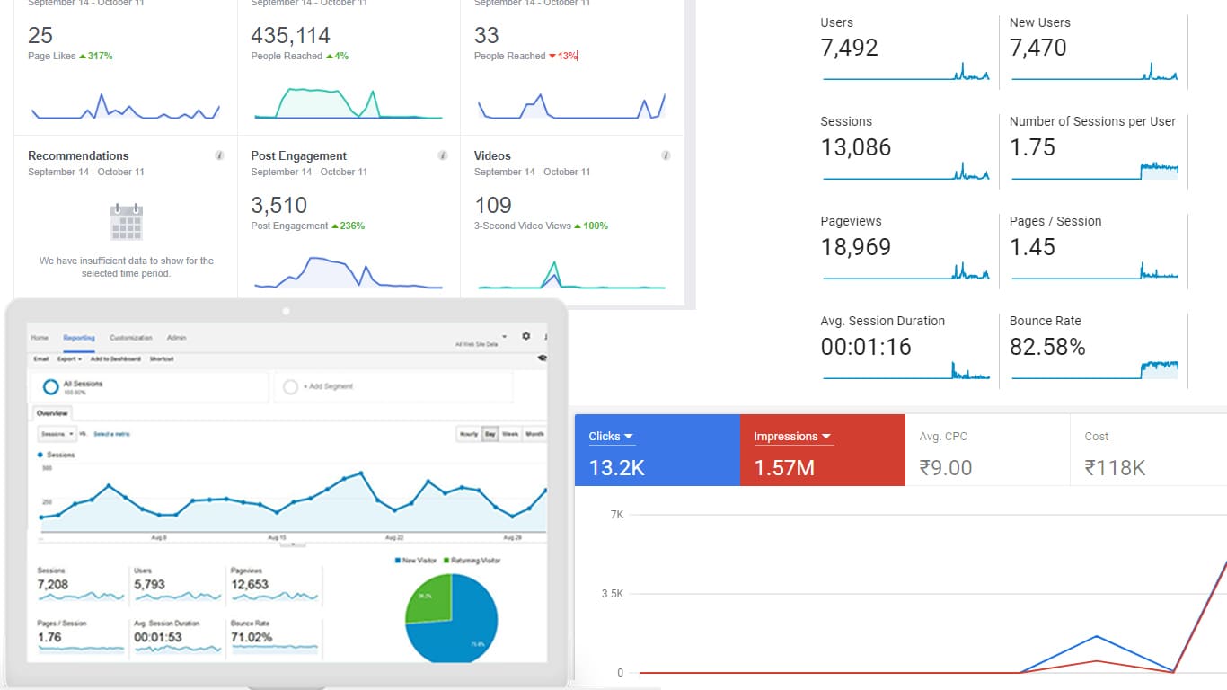
Task: Click the 25 Page Likes number
Action: 40,35
